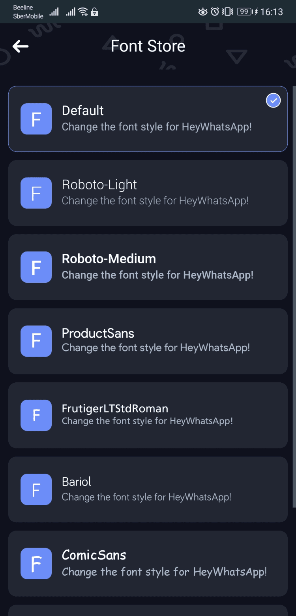Tap the alarm clock status icon
Image resolution: width=296 pixels, height=616 pixels.
(x=215, y=12)
